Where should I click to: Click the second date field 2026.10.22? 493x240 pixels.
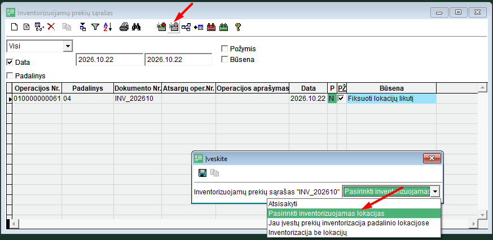[178, 60]
